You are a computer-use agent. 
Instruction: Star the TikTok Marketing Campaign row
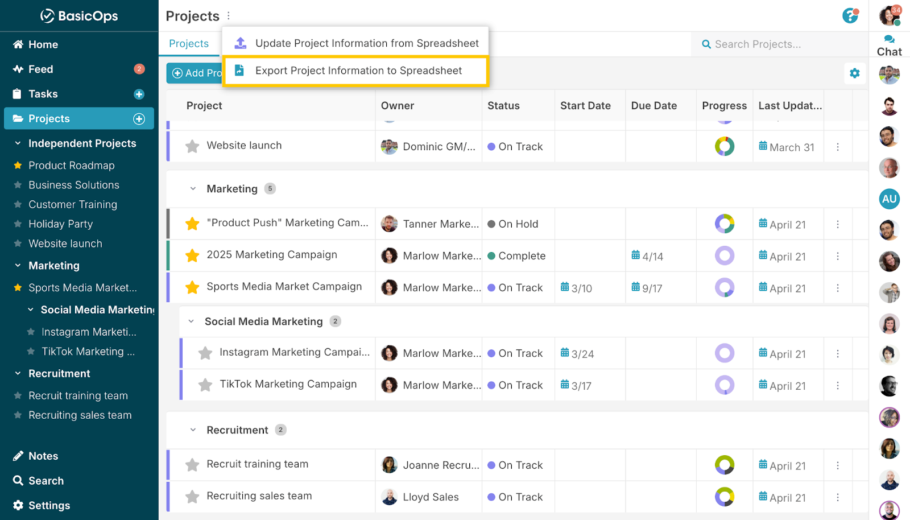205,385
